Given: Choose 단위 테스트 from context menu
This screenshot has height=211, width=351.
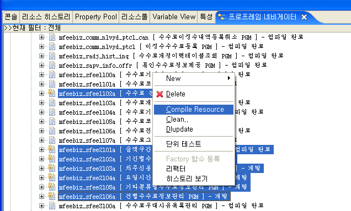Looking at the screenshot, I should (x=194, y=144).
